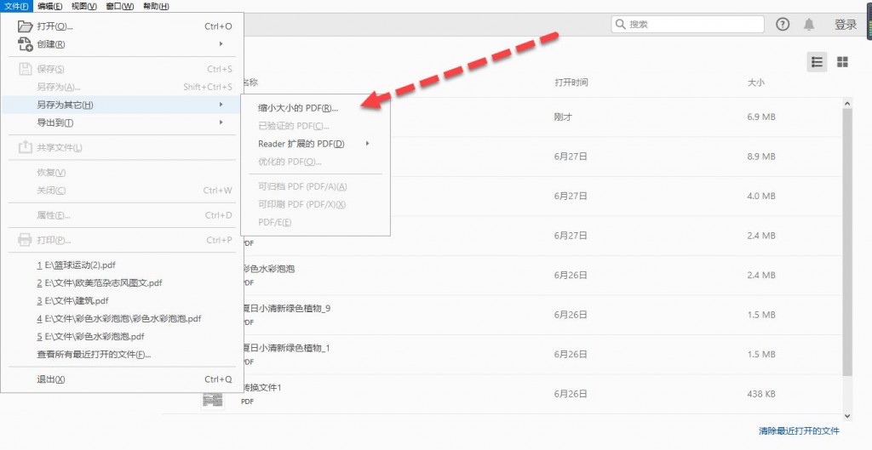Expand the 另存为其它(H) submenu
Viewport: 872px width, 450px height.
[x=122, y=105]
